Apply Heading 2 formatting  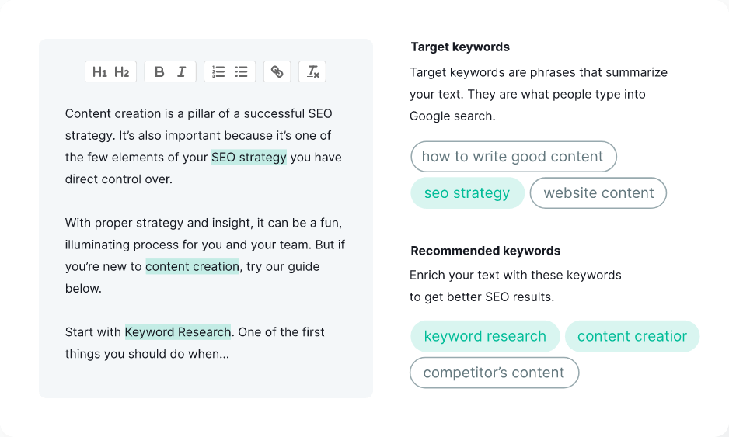click(122, 72)
